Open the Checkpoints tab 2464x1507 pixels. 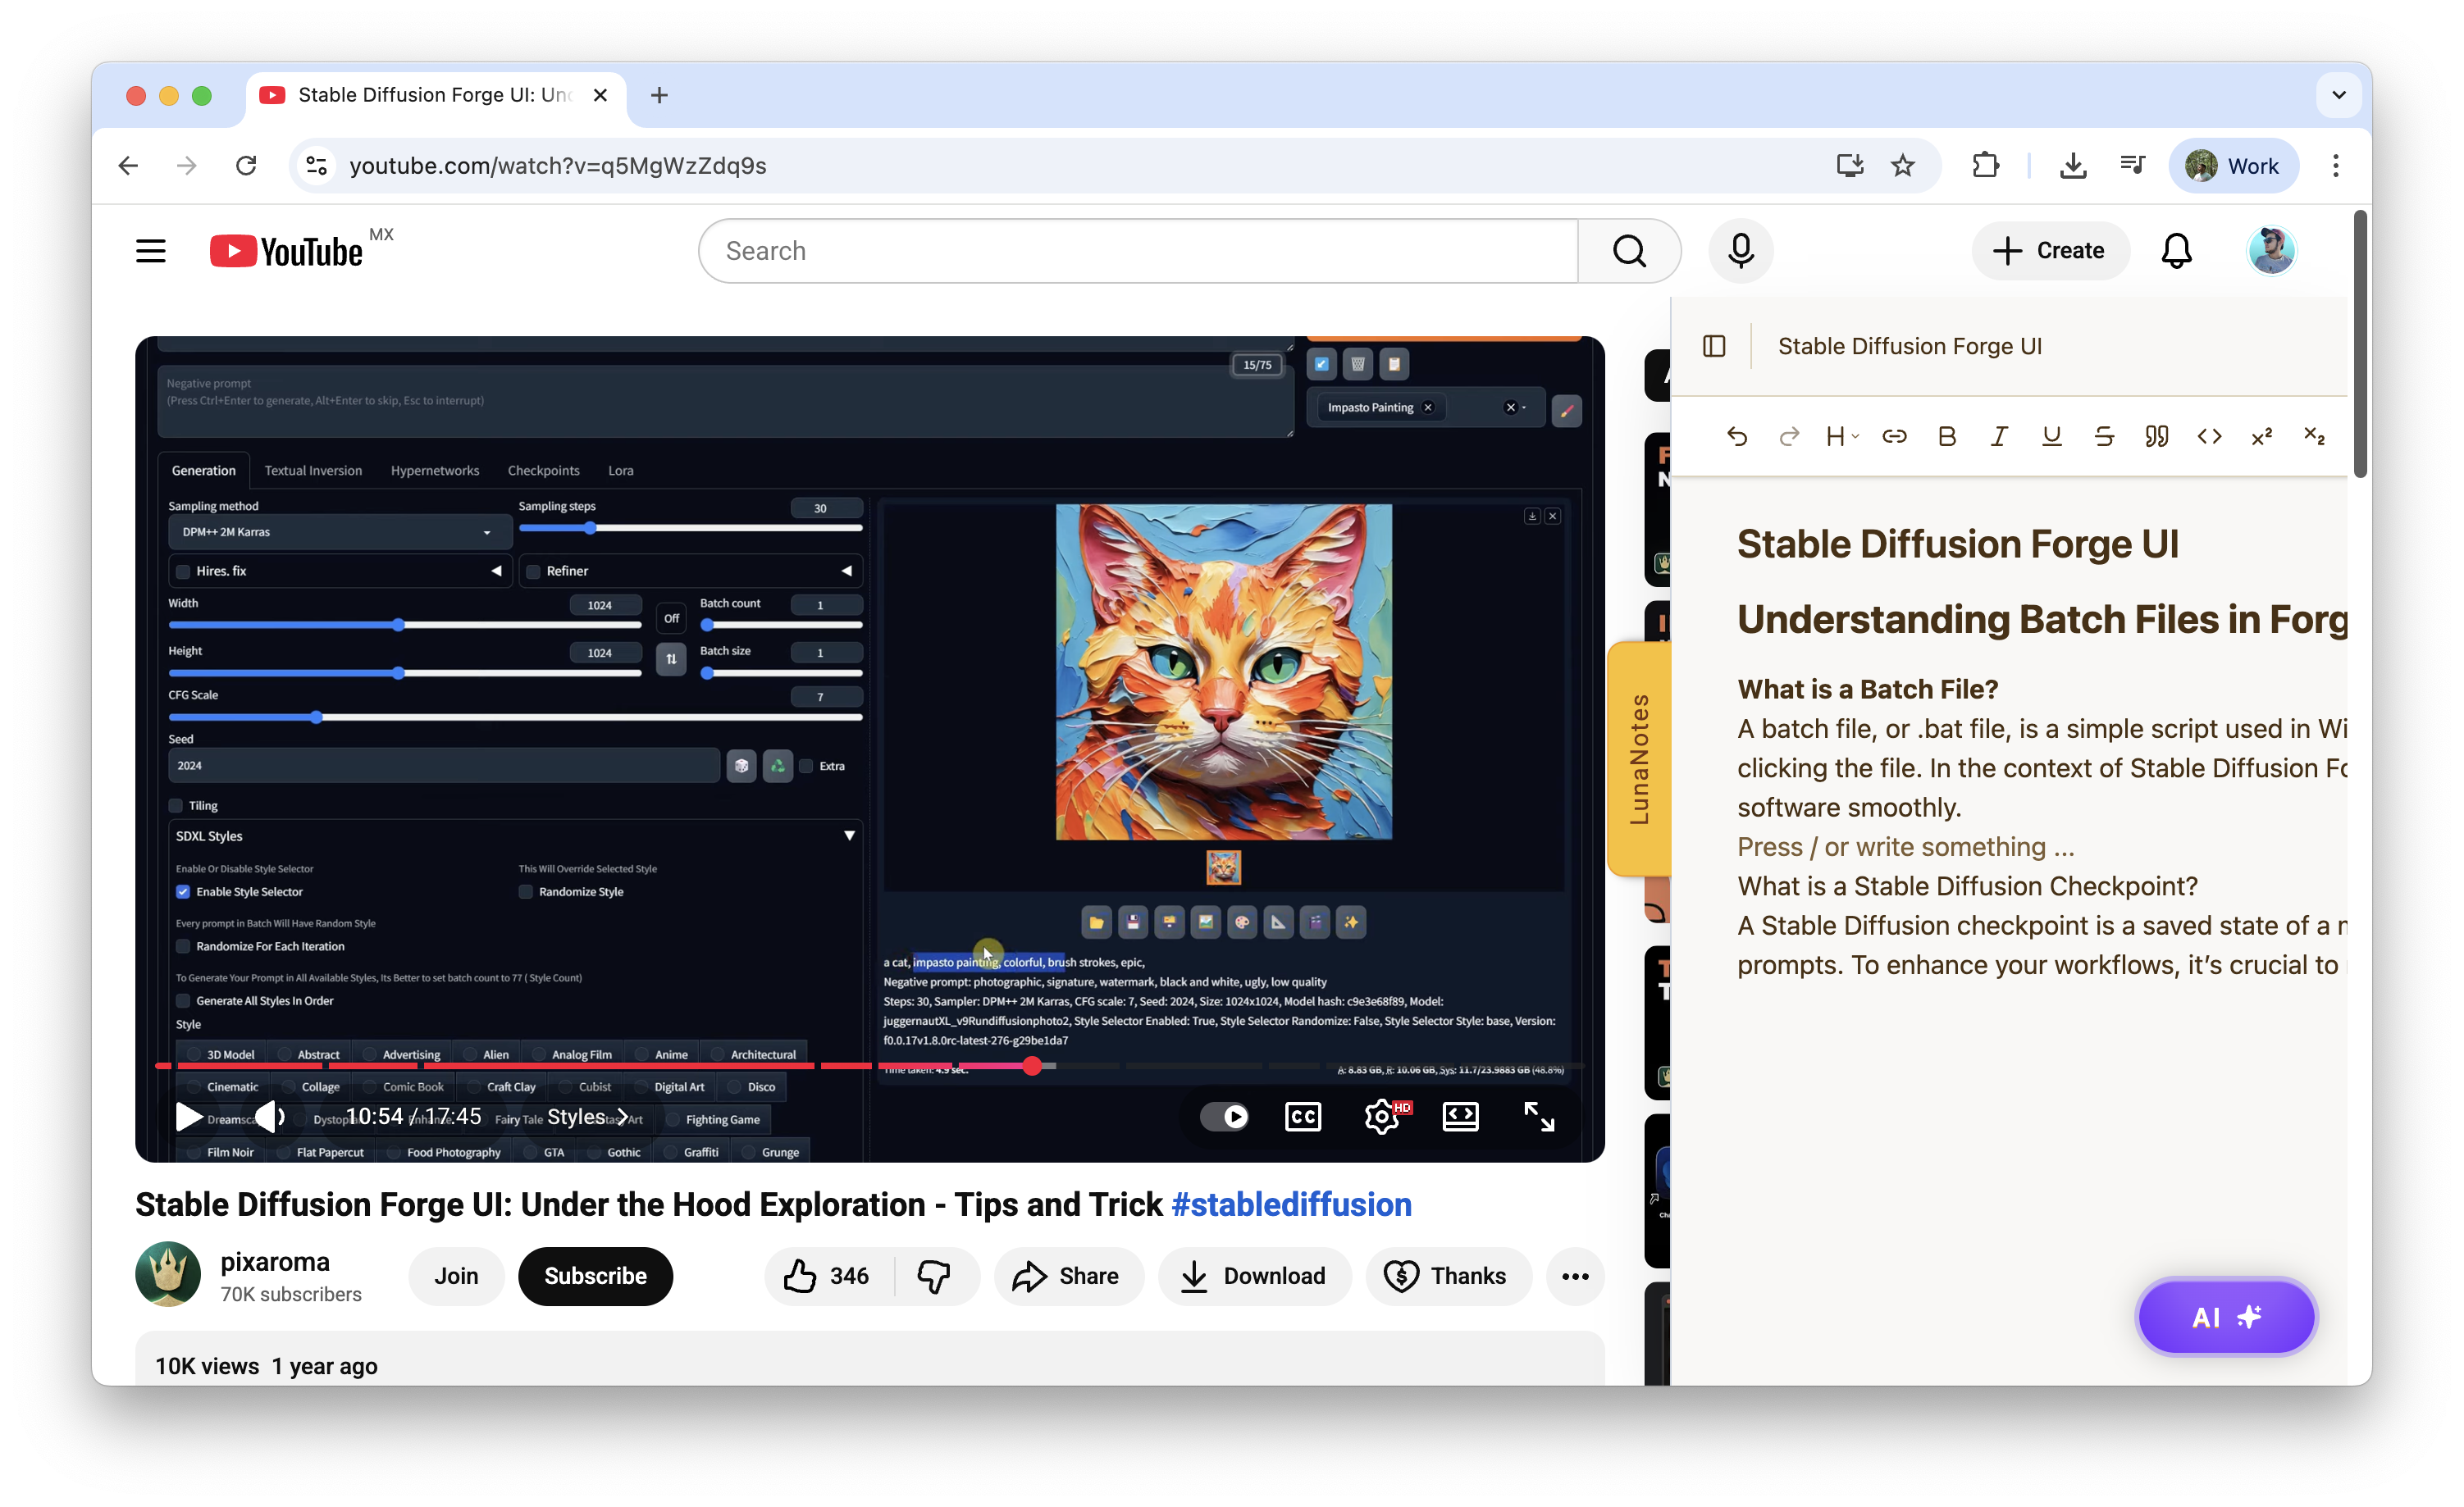(x=543, y=470)
